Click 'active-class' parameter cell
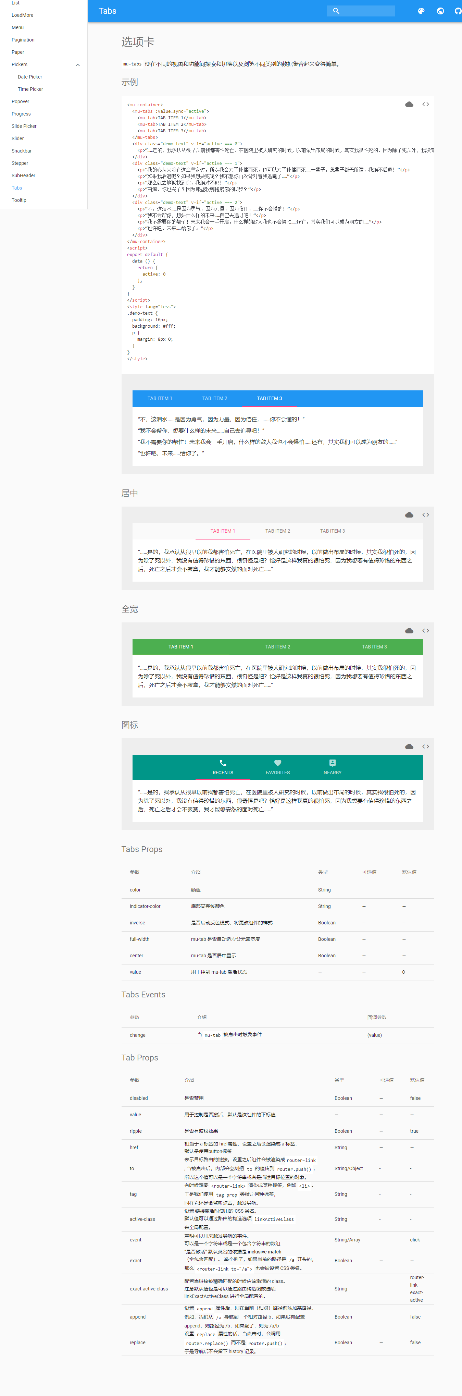The image size is (462, 1396). click(142, 1219)
